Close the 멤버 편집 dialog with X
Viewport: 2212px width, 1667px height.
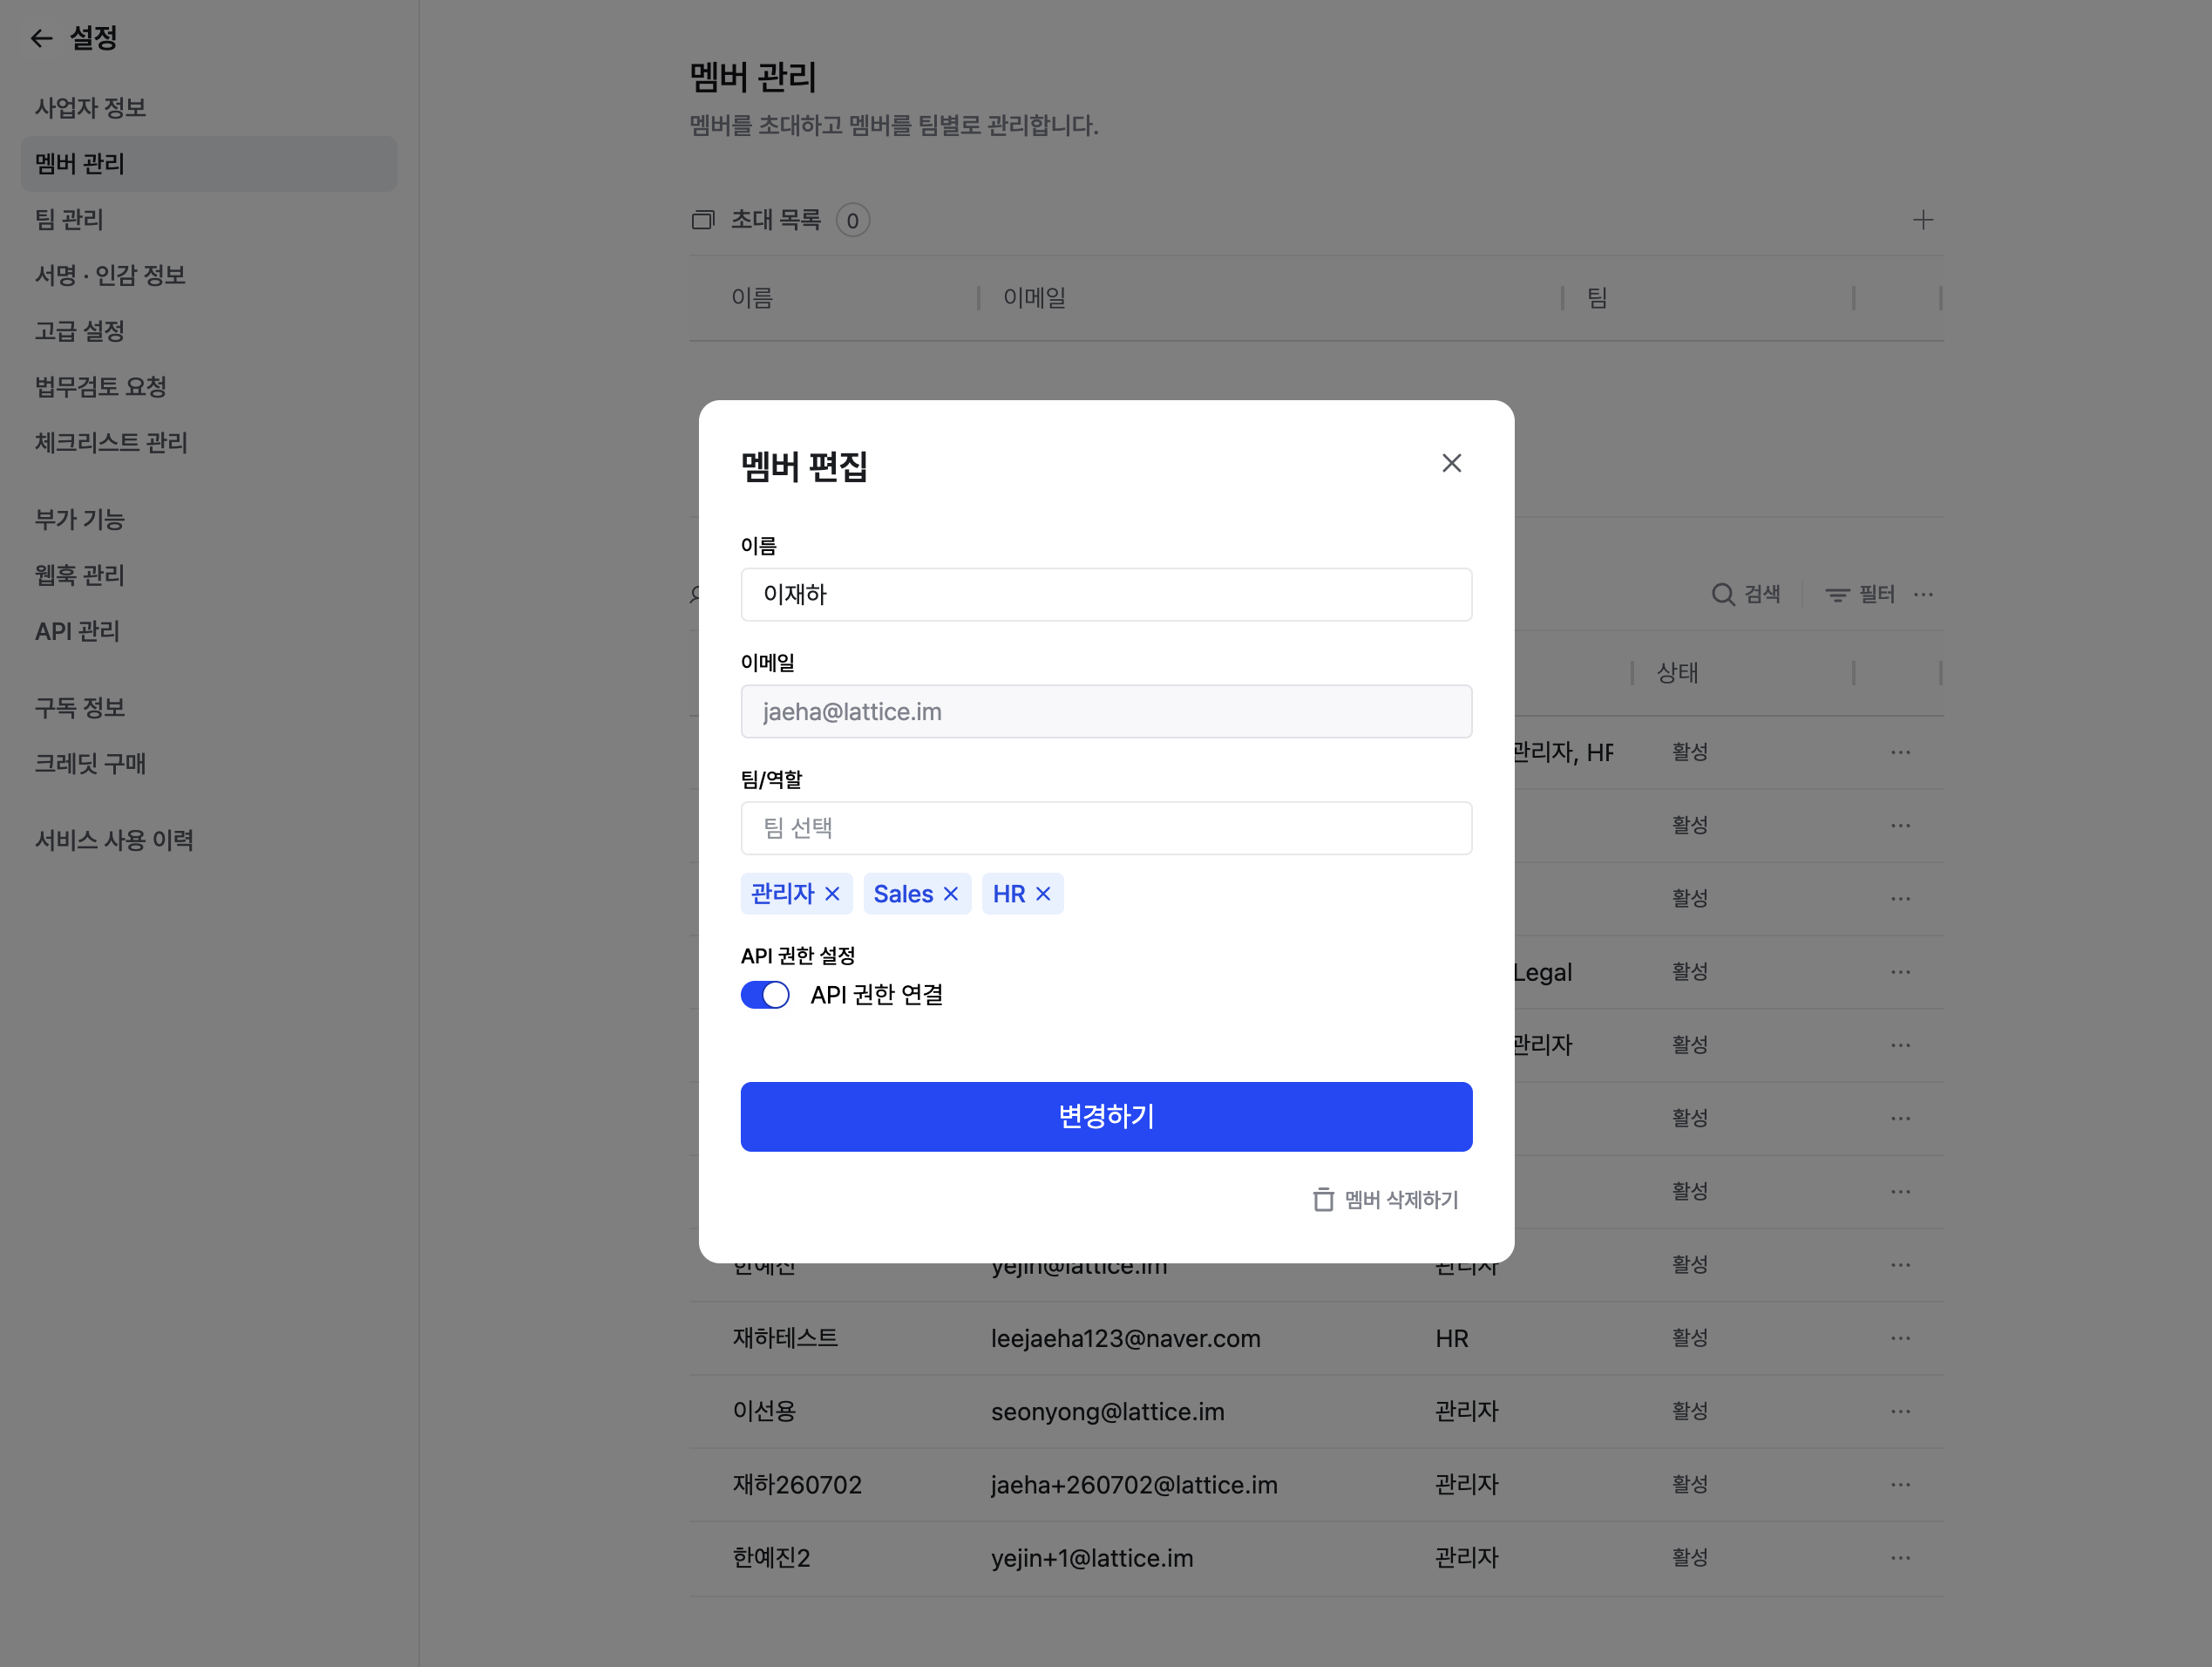coord(1451,463)
